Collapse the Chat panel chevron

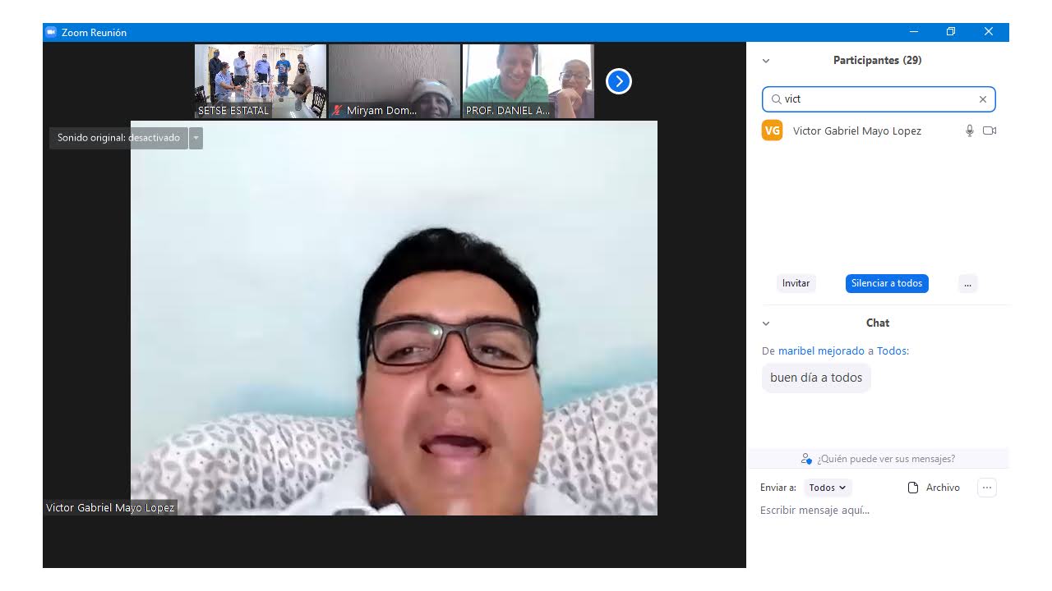pos(766,323)
